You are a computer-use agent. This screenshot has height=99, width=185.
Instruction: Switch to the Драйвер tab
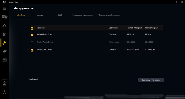(x=21, y=15)
